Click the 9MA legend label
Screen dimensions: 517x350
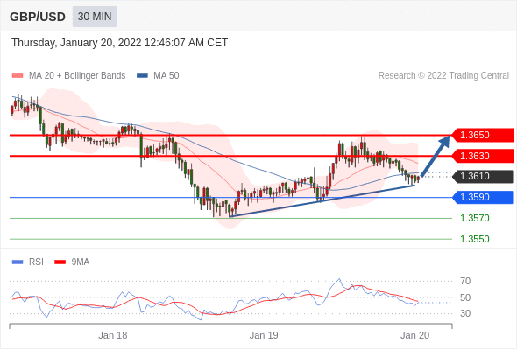coord(81,262)
